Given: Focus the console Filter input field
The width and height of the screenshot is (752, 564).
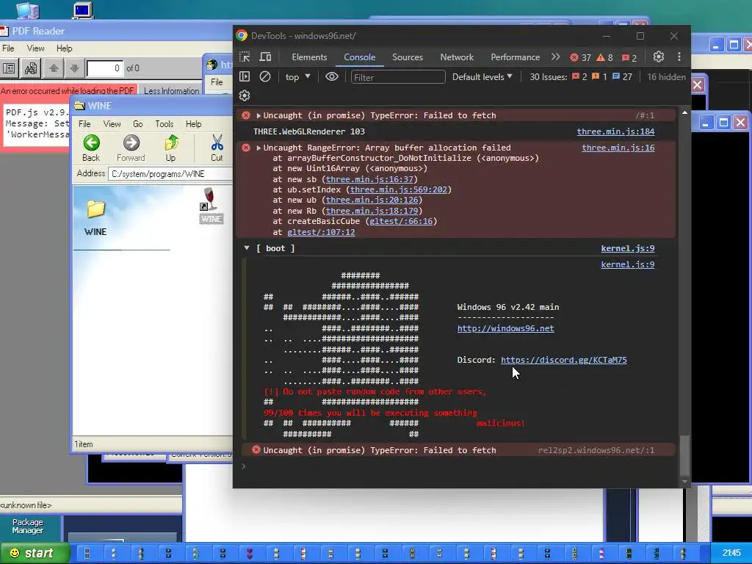Looking at the screenshot, I should (398, 77).
